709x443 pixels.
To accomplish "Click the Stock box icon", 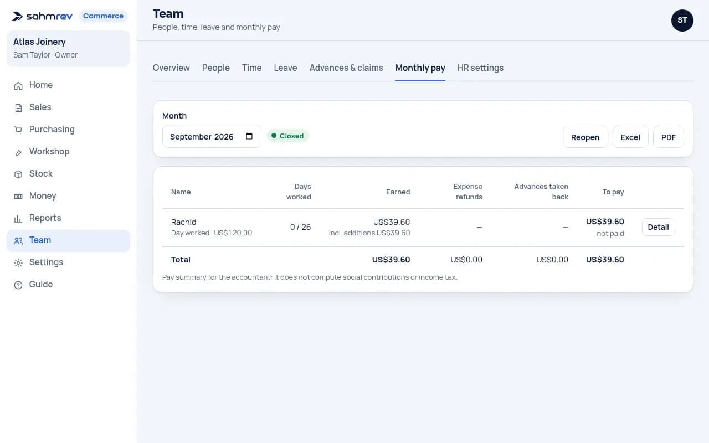I will click(18, 174).
